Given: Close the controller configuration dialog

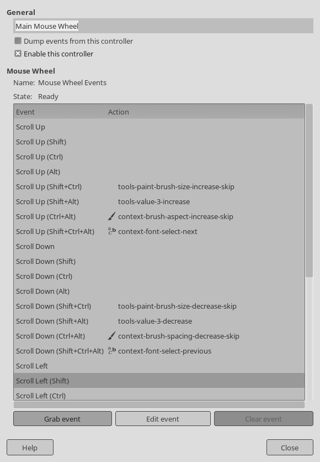Looking at the screenshot, I should (x=290, y=448).
